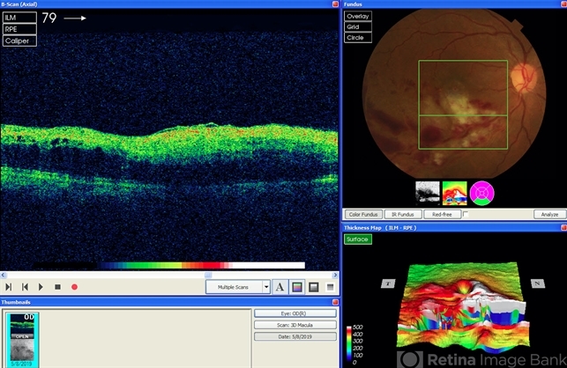Enable the Caliper tool

(x=19, y=40)
